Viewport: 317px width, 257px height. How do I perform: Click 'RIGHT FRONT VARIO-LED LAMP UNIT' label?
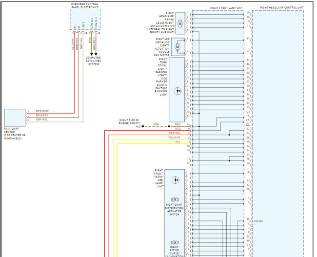pyautogui.click(x=159, y=178)
